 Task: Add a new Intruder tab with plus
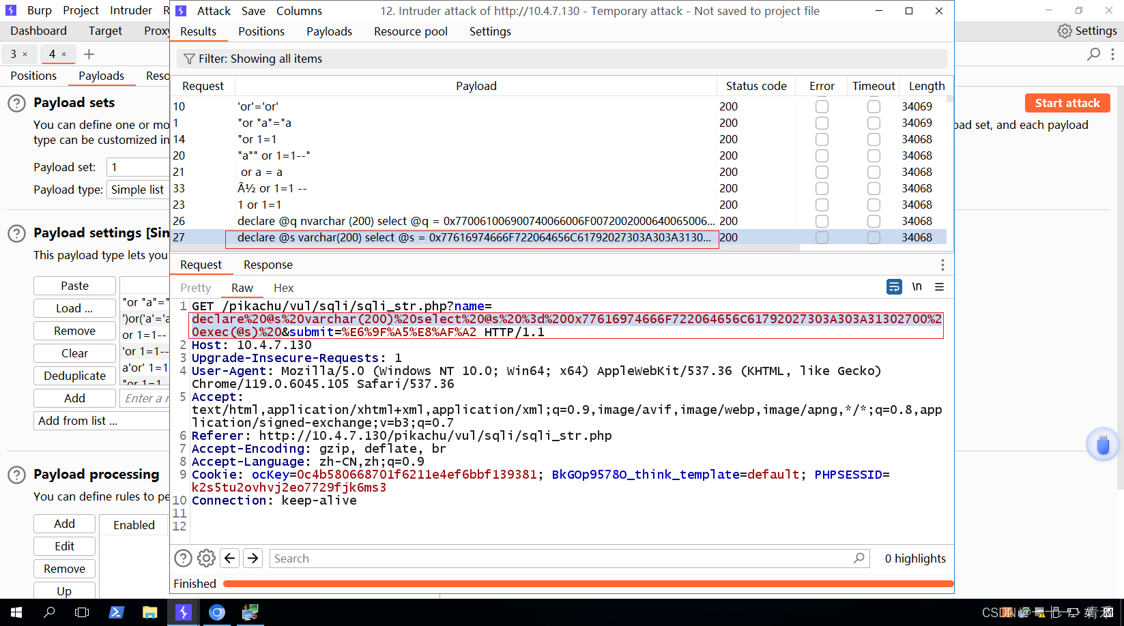click(x=89, y=54)
